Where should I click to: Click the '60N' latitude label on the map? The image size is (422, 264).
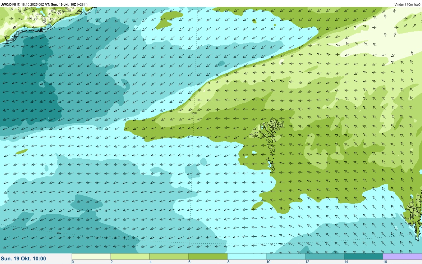(59, 233)
